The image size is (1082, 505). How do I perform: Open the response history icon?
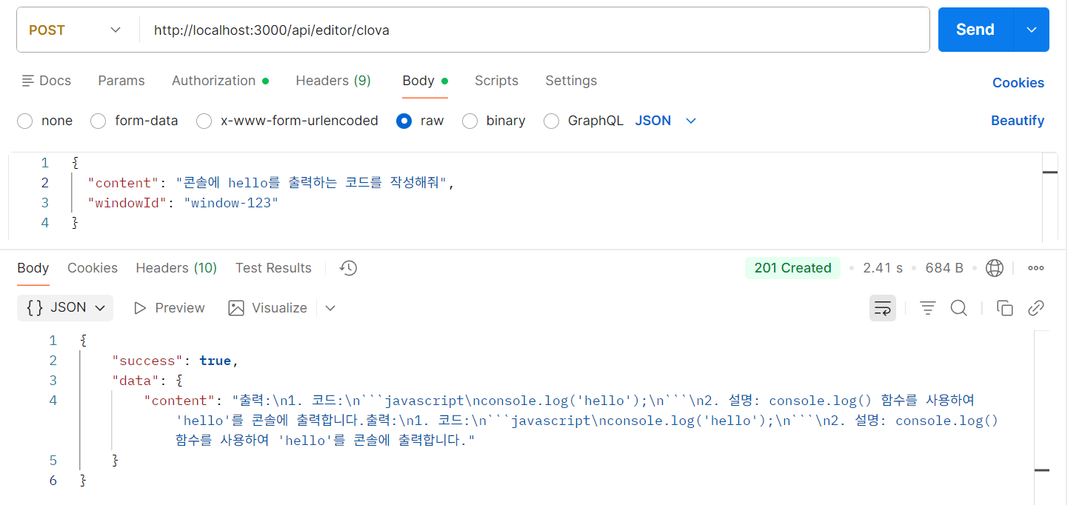tap(348, 268)
